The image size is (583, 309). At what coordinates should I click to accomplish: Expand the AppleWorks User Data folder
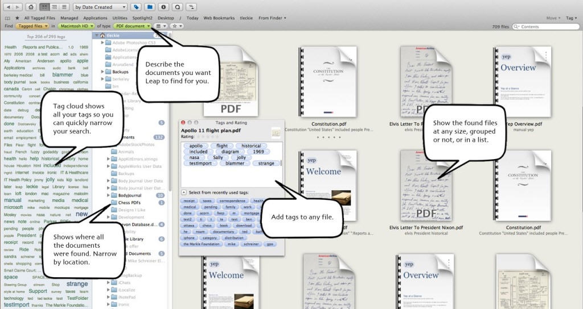click(x=109, y=166)
